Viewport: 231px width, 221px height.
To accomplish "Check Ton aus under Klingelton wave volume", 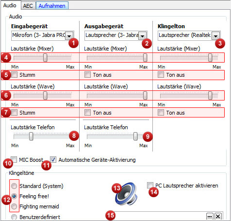I will 161,112.
